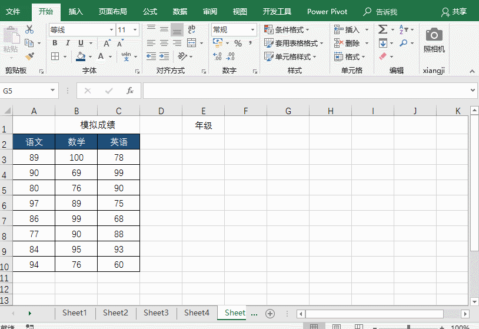Apply cell borders icon
The width and height of the screenshot is (479, 329).
pyautogui.click(x=55, y=57)
